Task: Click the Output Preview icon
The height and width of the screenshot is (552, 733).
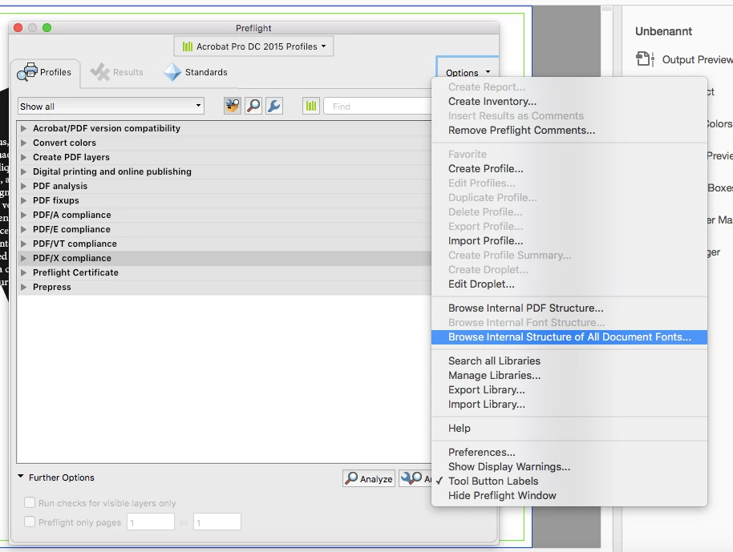Action: (x=645, y=59)
